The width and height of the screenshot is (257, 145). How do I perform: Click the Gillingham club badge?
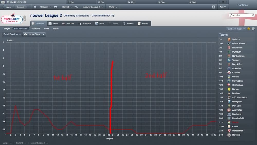[x=229, y=102]
